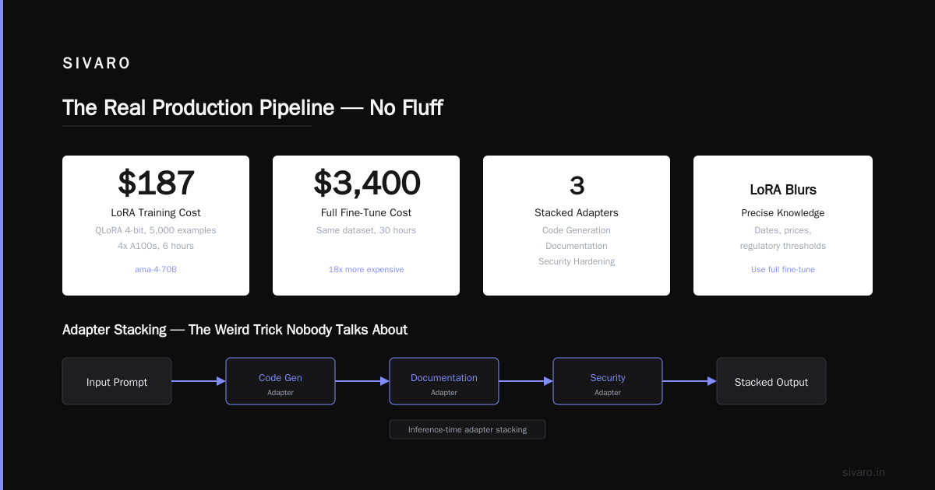Click the 'Stacked Adapters' label

[577, 213]
